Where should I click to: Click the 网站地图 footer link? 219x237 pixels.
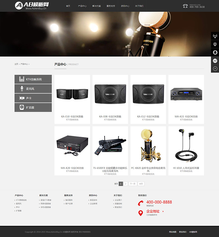pos(173,232)
